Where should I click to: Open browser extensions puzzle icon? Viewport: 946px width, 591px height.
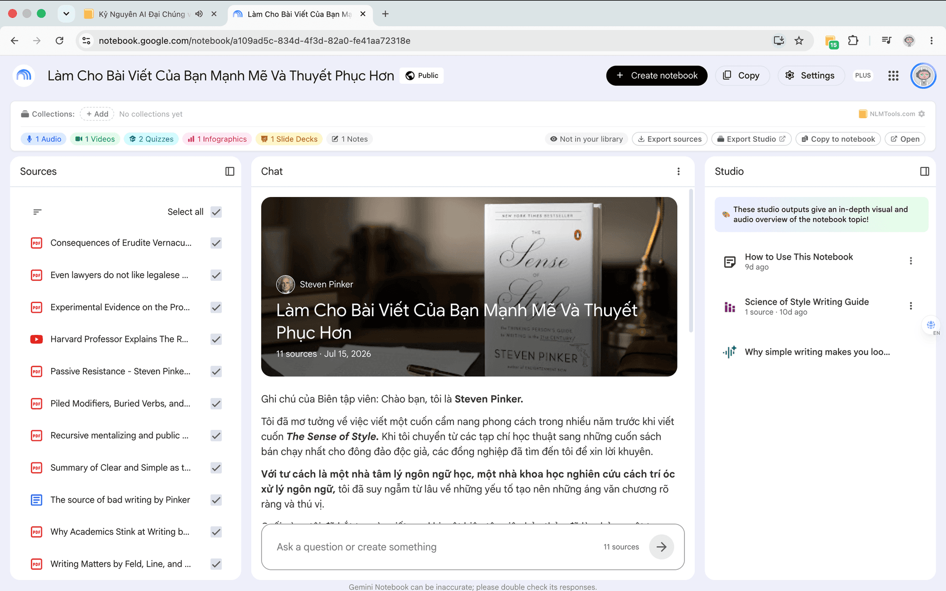point(853,41)
